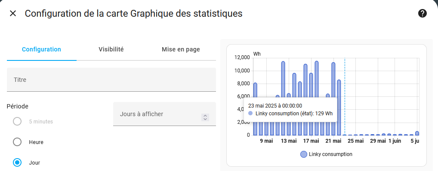Switch to the Visibilité tab
This screenshot has height=171, width=438.
coord(111,49)
